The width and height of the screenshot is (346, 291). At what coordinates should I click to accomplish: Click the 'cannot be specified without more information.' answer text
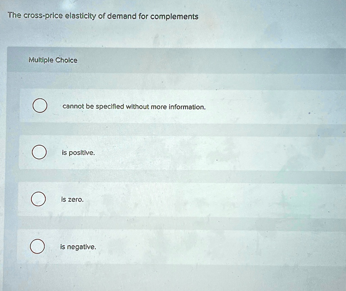coord(133,107)
